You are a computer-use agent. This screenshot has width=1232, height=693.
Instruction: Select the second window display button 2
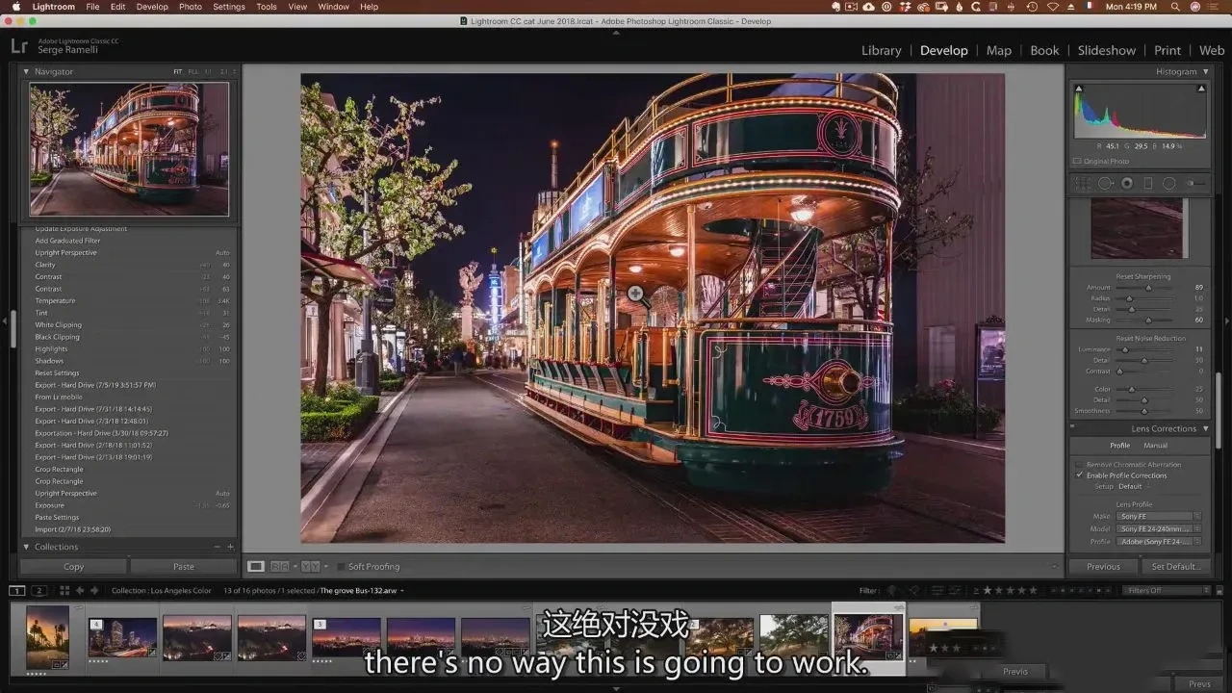(39, 590)
